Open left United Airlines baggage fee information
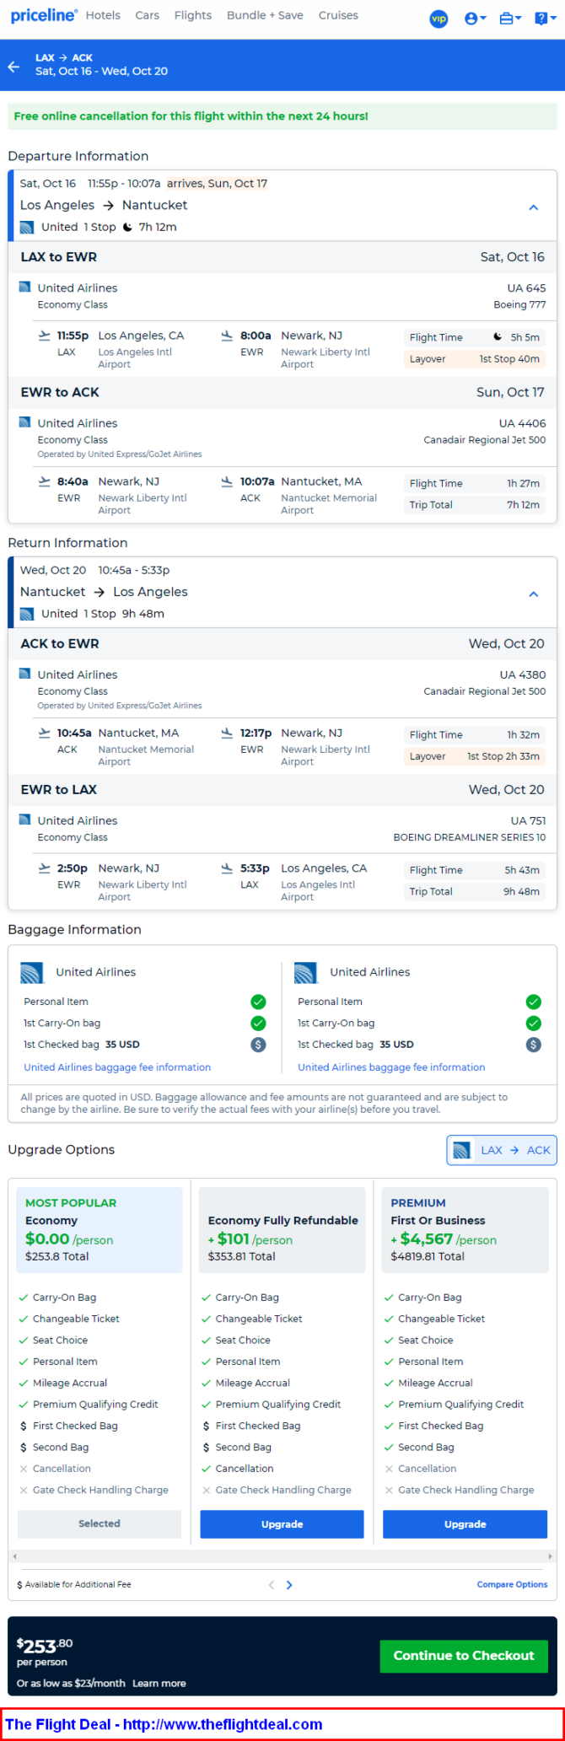Viewport: 565px width, 1741px height. click(x=117, y=1067)
